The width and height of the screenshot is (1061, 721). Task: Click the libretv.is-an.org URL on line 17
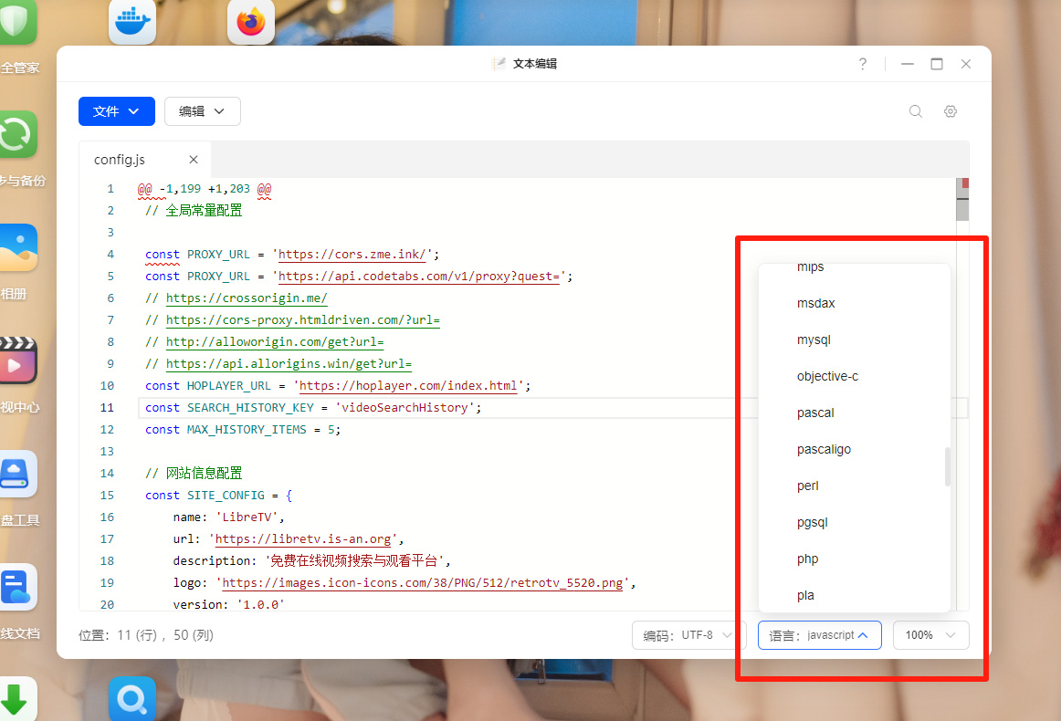point(303,539)
